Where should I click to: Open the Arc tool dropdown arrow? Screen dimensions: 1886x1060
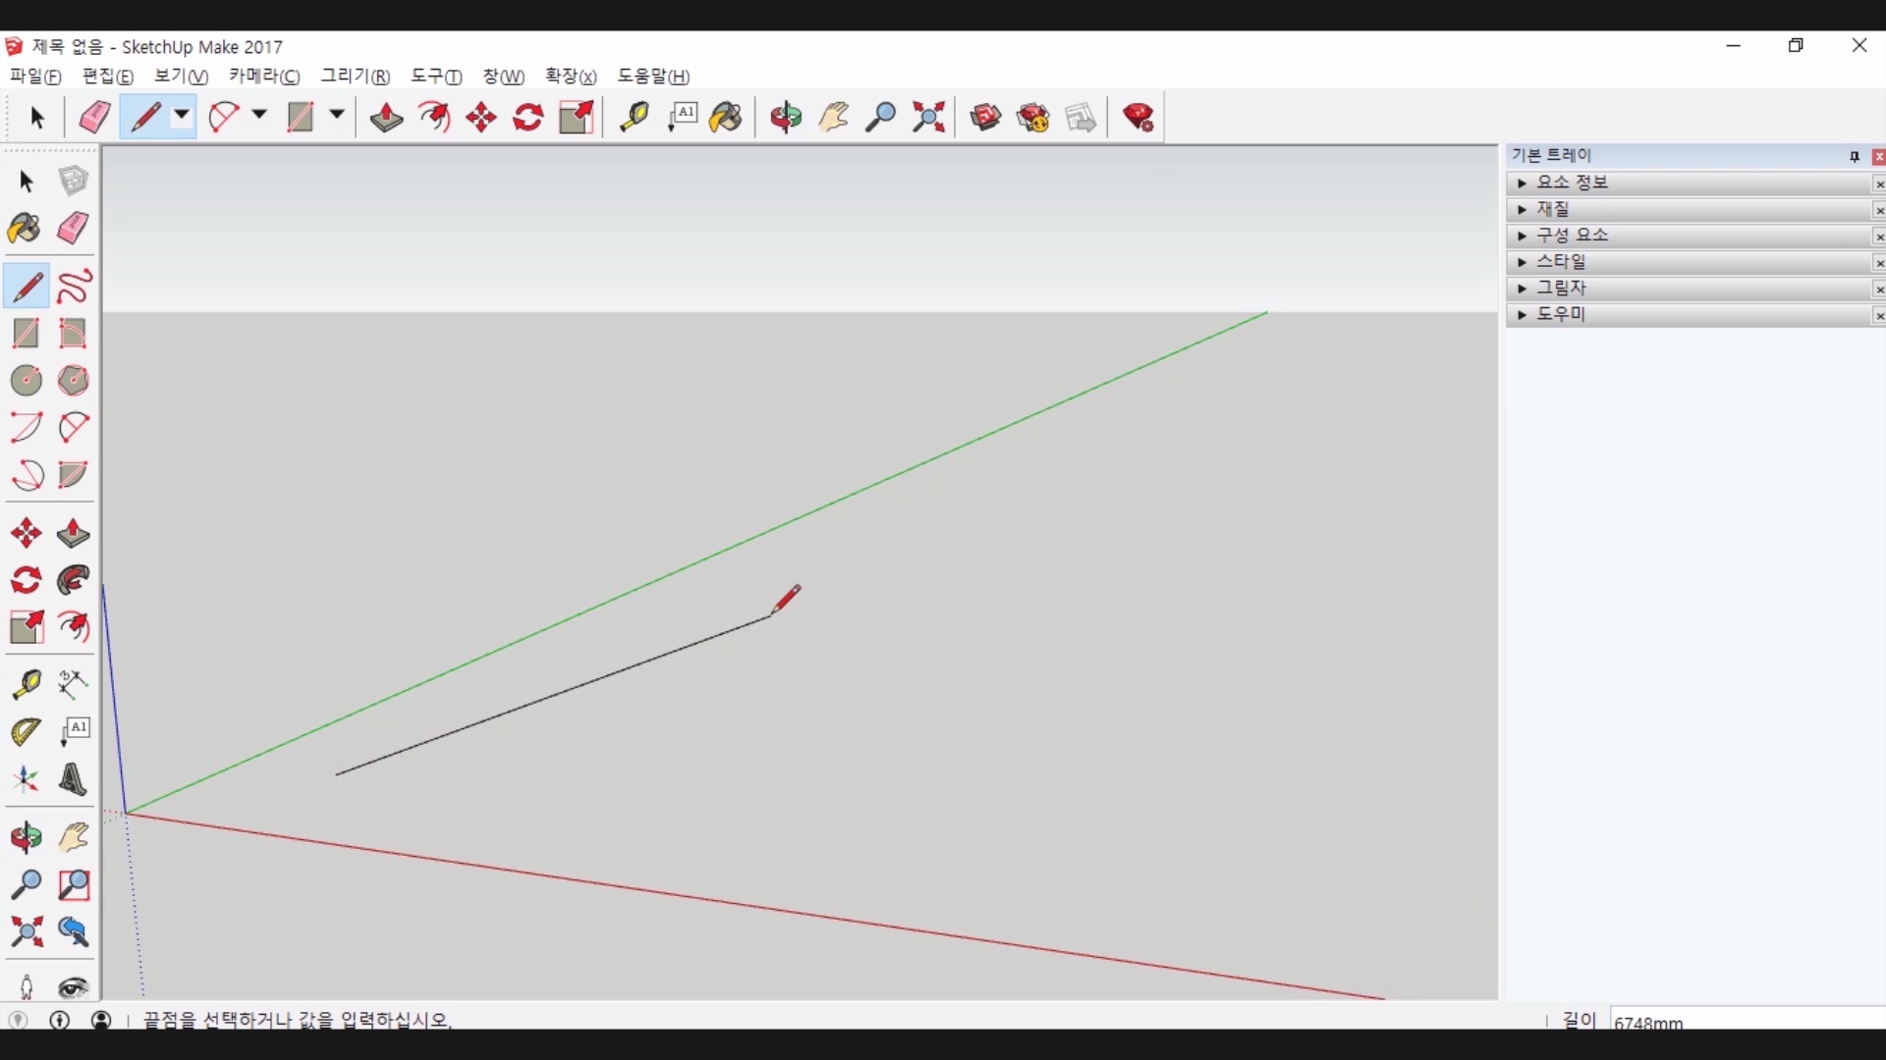(x=259, y=116)
